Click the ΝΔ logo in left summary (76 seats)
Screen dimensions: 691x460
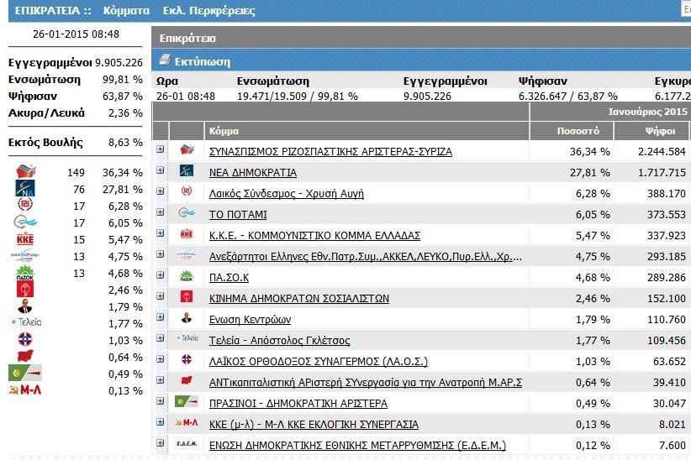[x=25, y=188]
